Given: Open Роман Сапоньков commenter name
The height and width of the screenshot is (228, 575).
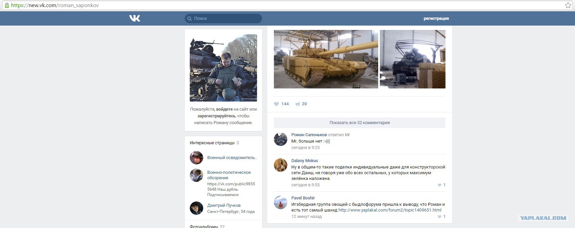Looking at the screenshot, I should point(309,135).
